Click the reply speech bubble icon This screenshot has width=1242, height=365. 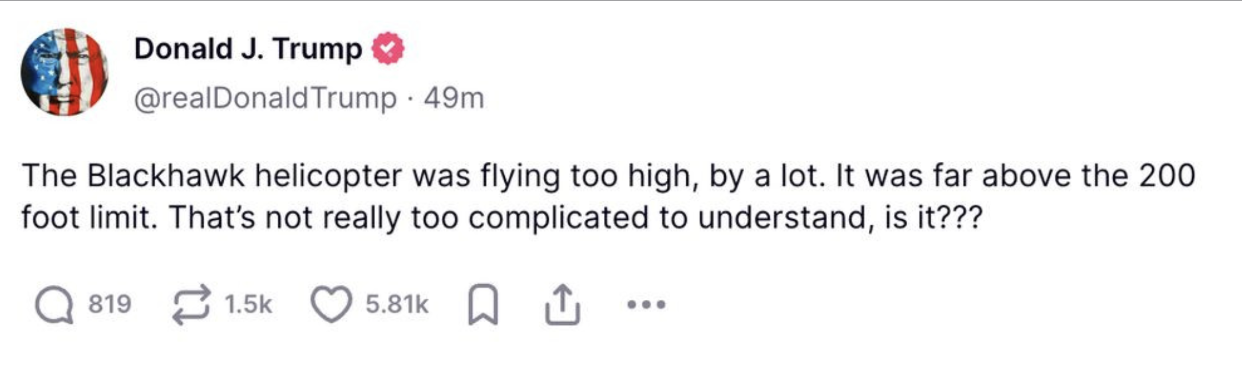(x=54, y=305)
